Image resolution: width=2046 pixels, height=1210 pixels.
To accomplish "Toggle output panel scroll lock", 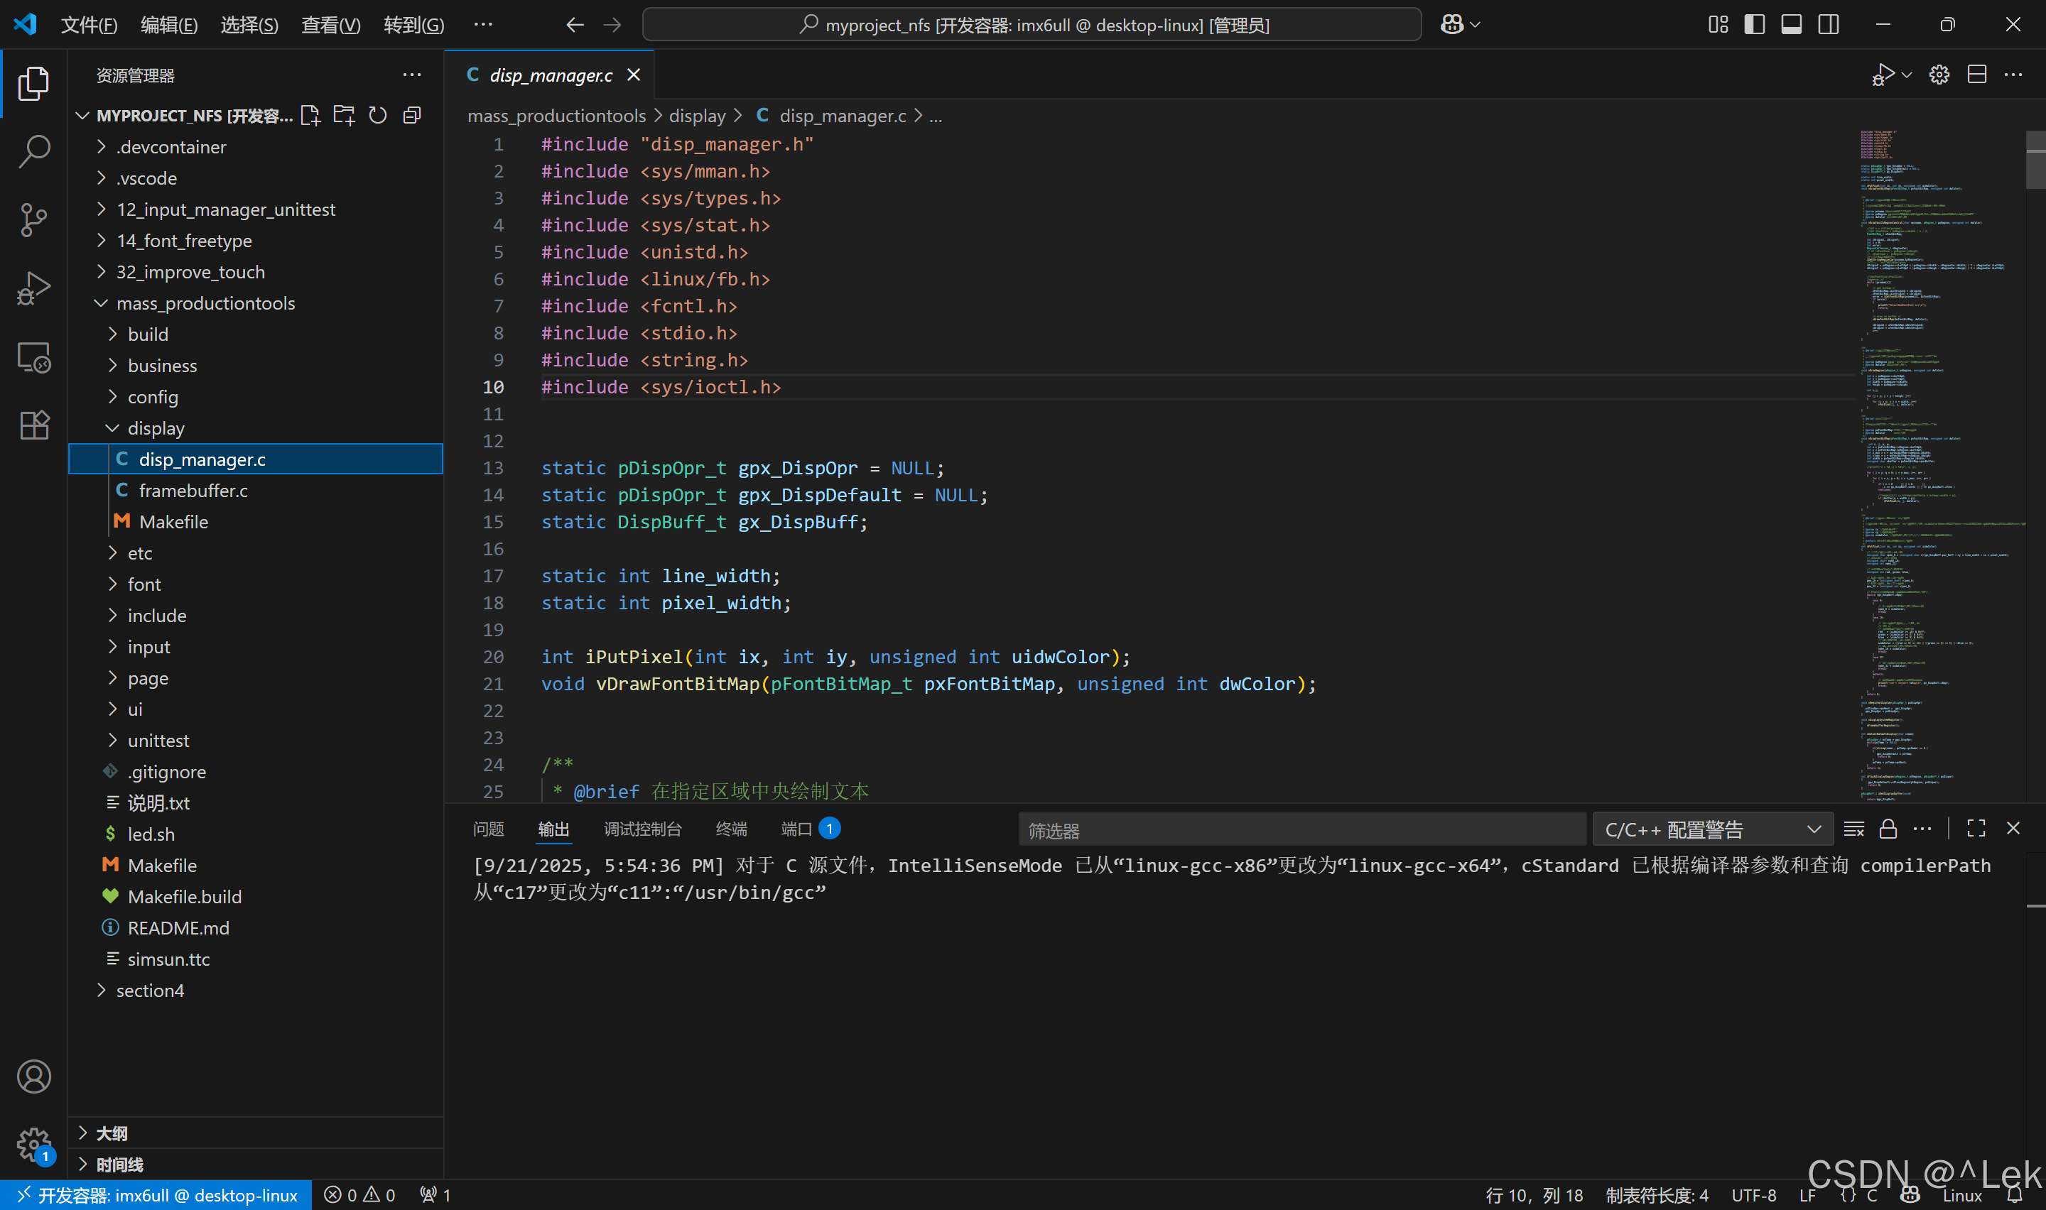I will (x=1888, y=829).
